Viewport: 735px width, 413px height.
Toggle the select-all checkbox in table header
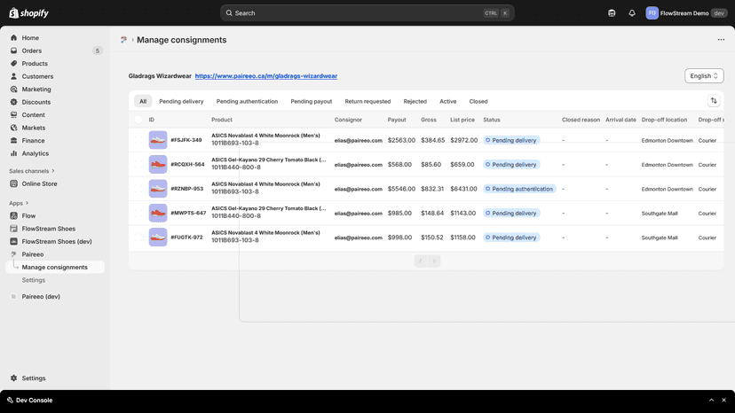tap(138, 120)
